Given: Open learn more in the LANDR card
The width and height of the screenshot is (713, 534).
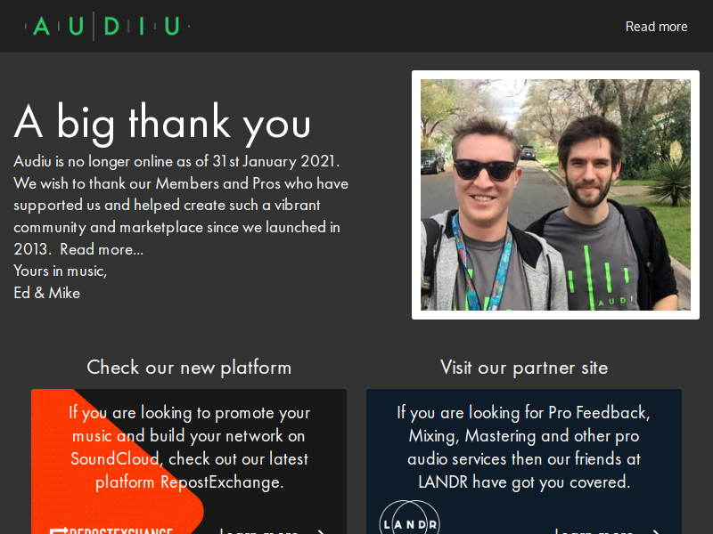Looking at the screenshot, I should 594,530.
